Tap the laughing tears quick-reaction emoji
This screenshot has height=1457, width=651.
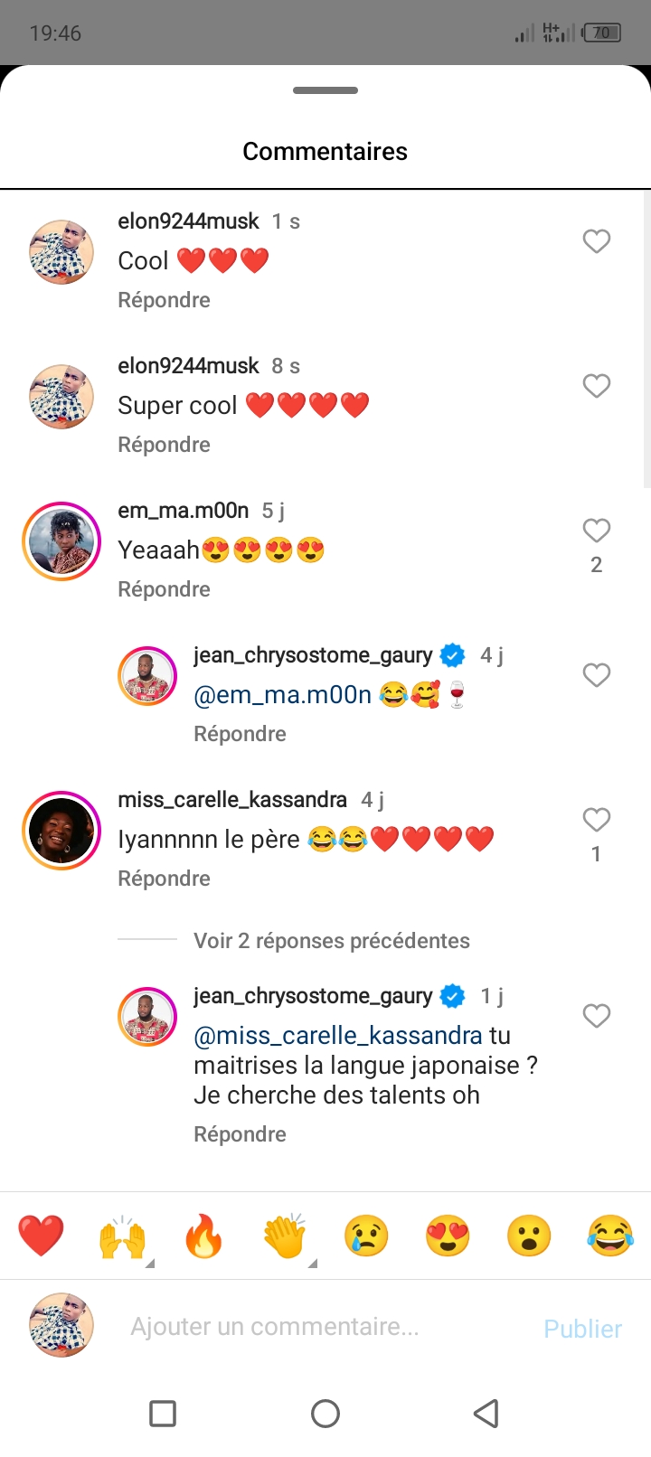[610, 1236]
